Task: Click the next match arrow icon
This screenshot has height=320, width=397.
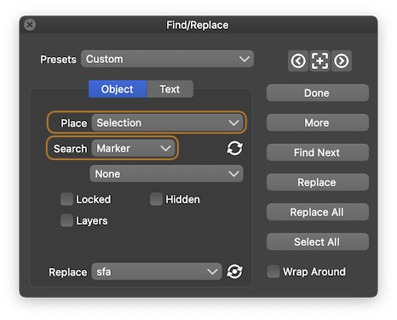Action: [x=342, y=60]
